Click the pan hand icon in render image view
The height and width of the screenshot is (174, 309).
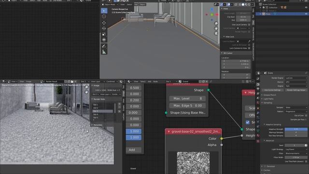(x=86, y=92)
